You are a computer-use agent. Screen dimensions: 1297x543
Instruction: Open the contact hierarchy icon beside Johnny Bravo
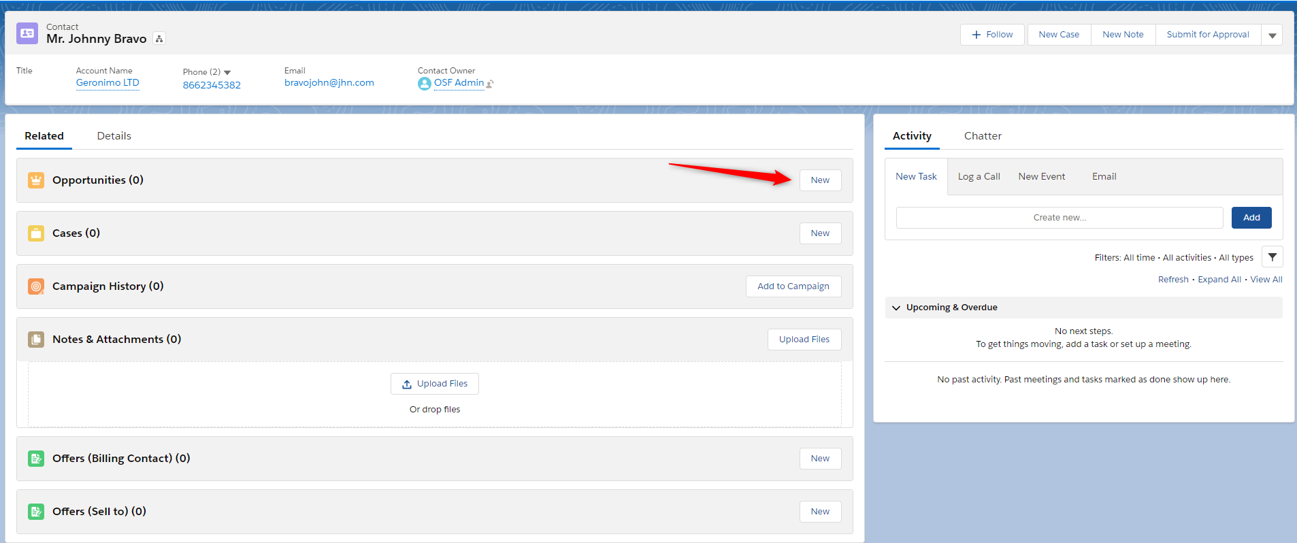click(x=159, y=39)
